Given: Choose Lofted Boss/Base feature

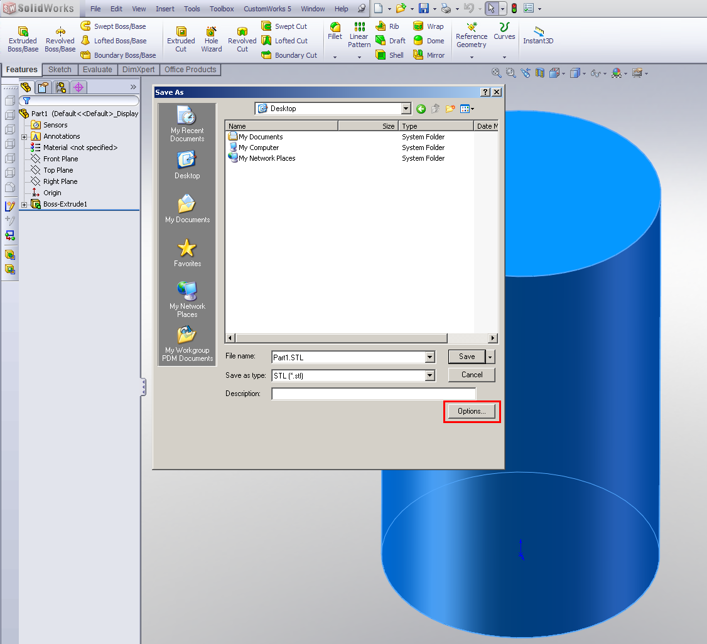Looking at the screenshot, I should pos(114,41).
